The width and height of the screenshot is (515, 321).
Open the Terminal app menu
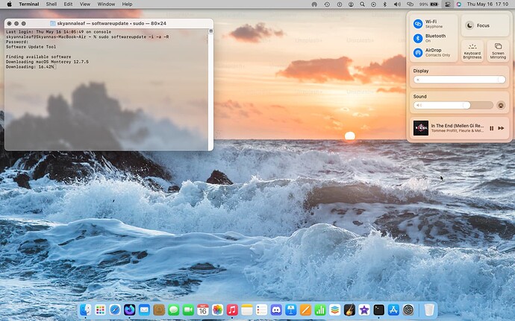[29, 4]
